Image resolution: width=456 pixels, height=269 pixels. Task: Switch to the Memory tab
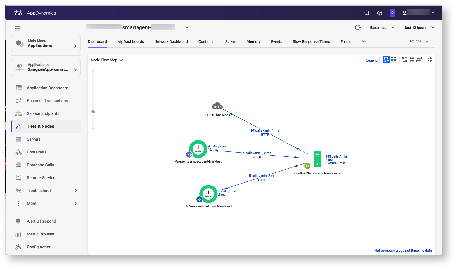253,41
